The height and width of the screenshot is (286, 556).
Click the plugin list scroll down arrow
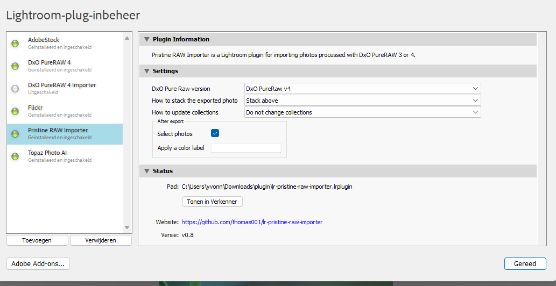click(127, 227)
